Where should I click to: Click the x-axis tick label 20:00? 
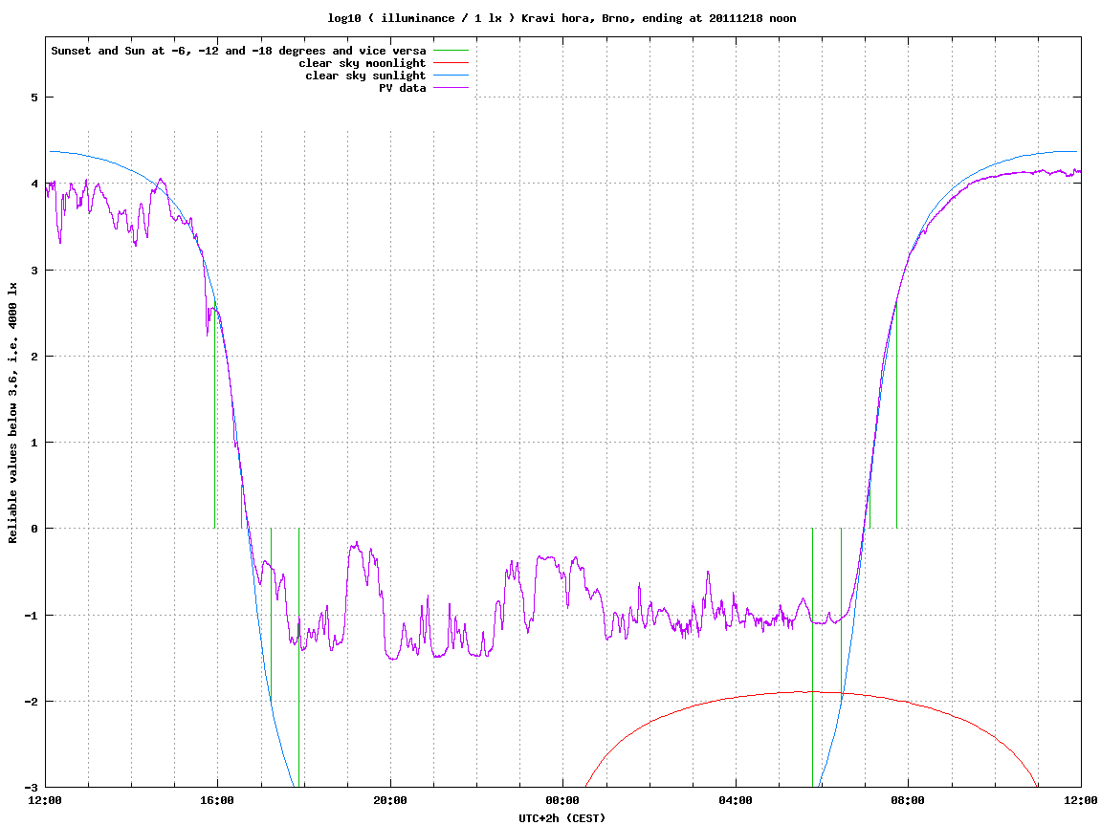(390, 800)
